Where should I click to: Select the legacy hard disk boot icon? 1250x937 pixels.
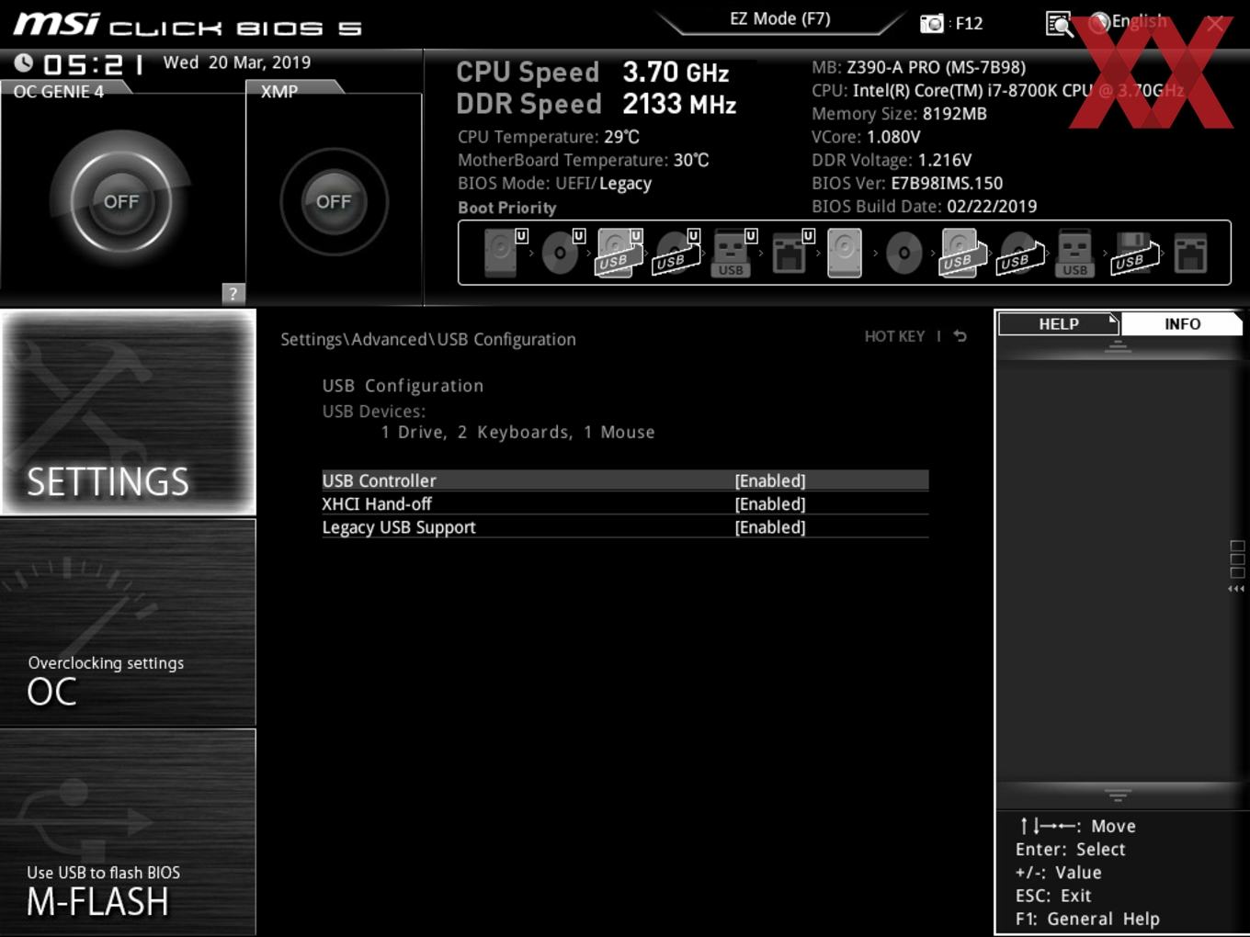coord(845,253)
